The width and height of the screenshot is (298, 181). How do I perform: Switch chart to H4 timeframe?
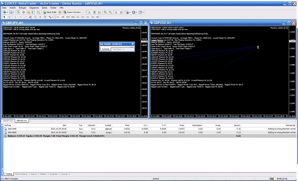[x=82, y=17]
